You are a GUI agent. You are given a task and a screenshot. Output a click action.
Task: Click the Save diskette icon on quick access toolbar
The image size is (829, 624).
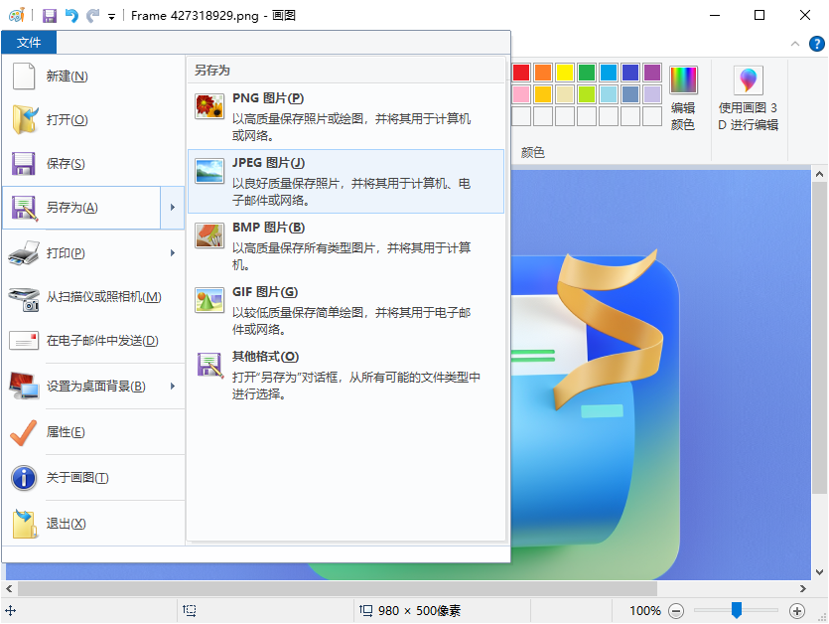point(50,15)
